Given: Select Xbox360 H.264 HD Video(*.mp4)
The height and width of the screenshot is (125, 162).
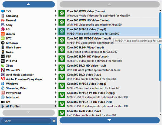Looking at the screenshot, I should [x=108, y=59].
